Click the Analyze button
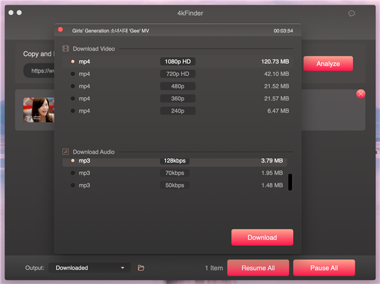 coord(328,63)
